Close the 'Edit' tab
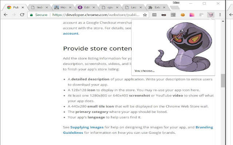Screen dimensions: 233x145 tap(94, 7)
